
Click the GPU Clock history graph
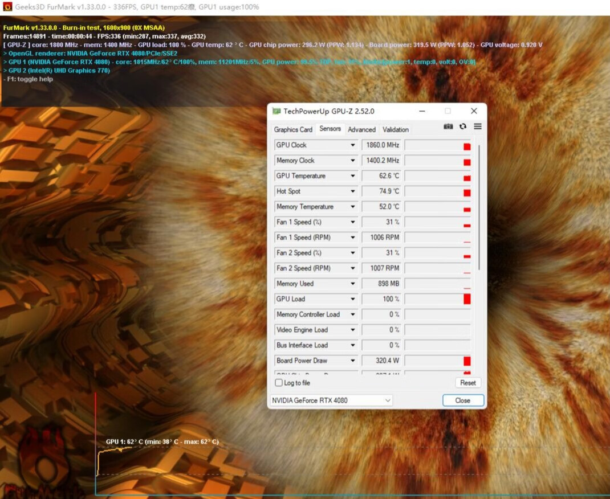coord(438,145)
